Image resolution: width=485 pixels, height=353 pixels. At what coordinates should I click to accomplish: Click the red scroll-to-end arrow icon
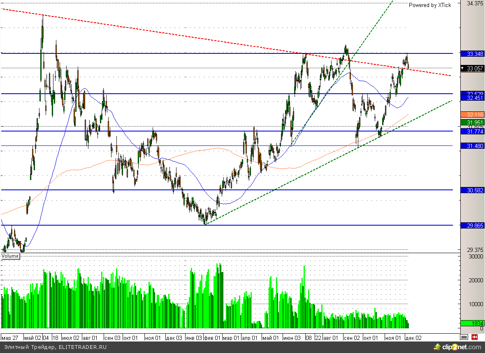474,337
